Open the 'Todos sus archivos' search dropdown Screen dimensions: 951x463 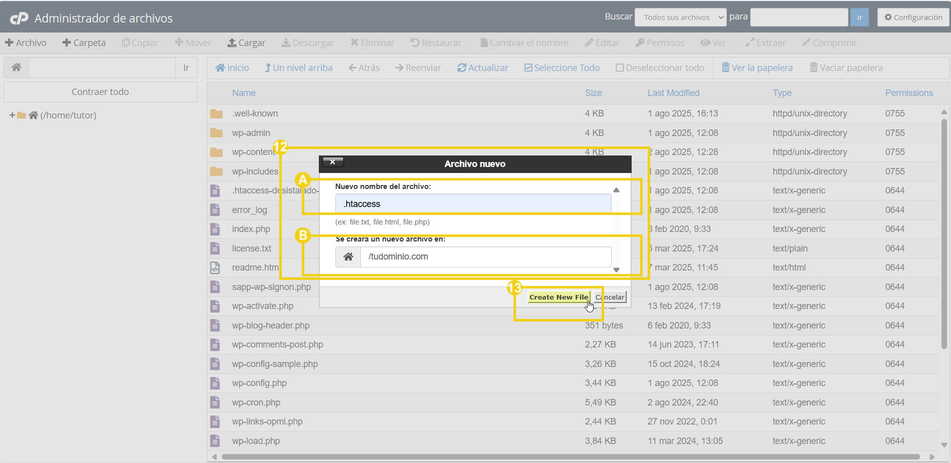click(681, 17)
